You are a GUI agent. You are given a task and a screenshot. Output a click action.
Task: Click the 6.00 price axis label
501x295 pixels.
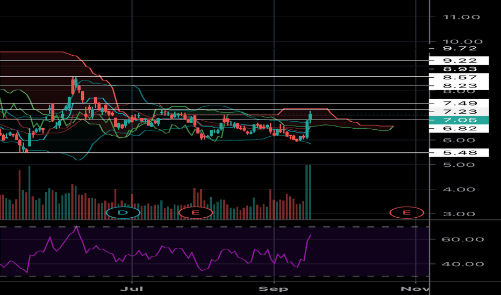coord(459,141)
